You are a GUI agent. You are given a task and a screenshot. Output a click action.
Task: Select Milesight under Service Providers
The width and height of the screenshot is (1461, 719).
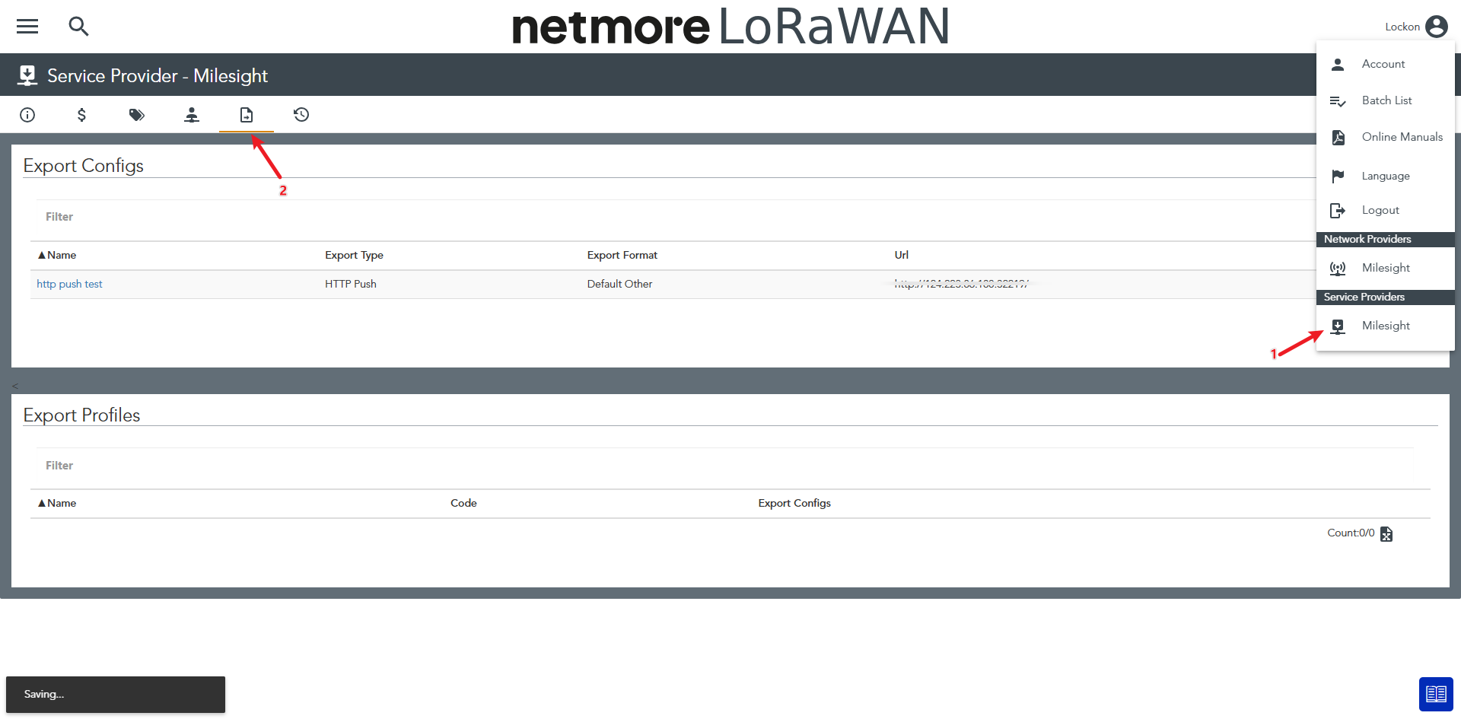point(1385,326)
